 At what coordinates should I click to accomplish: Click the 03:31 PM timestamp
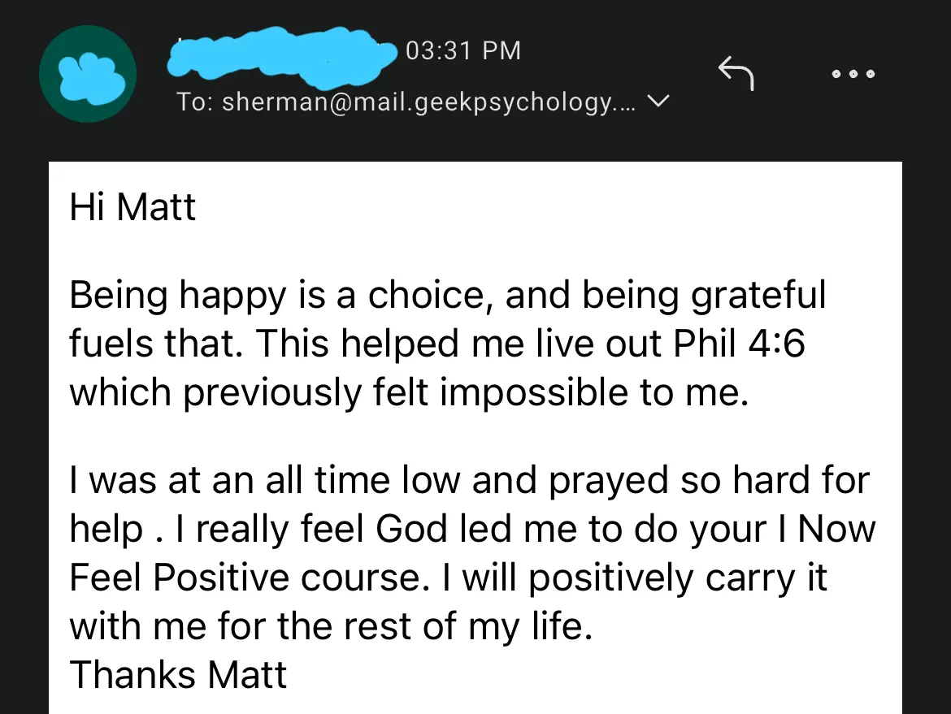coord(462,50)
